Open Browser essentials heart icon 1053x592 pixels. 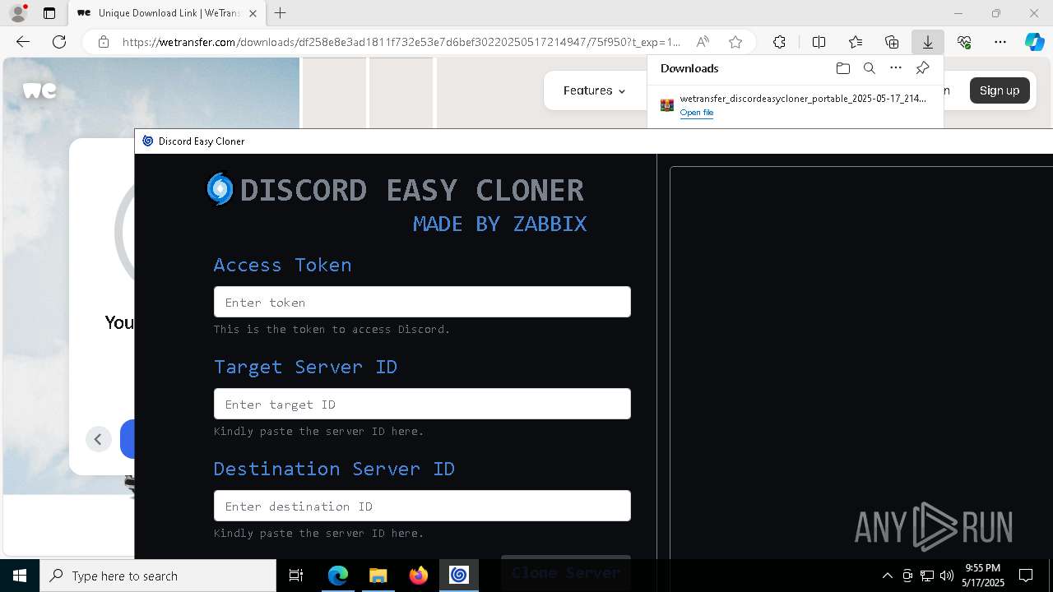(964, 42)
